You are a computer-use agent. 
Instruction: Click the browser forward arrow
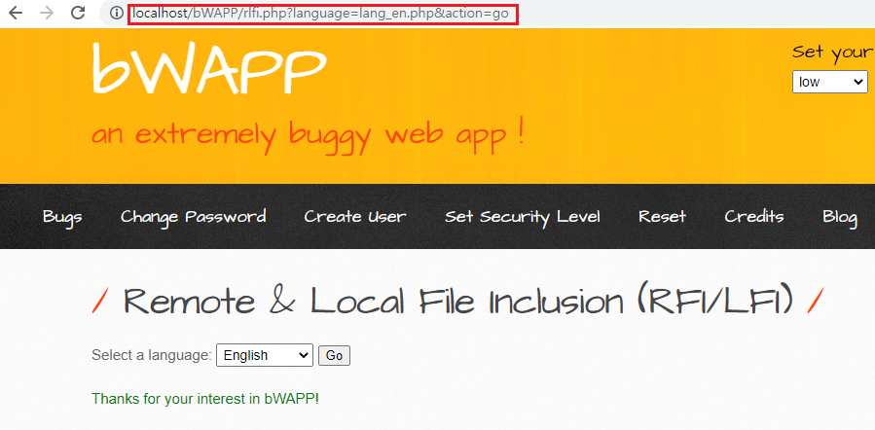tap(47, 13)
